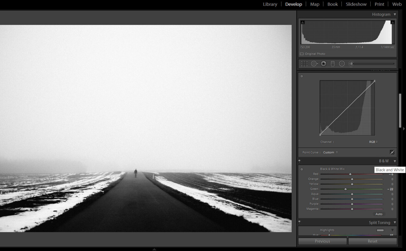This screenshot has height=251, width=406.
Task: Switch to the Library module
Action: pos(270,4)
